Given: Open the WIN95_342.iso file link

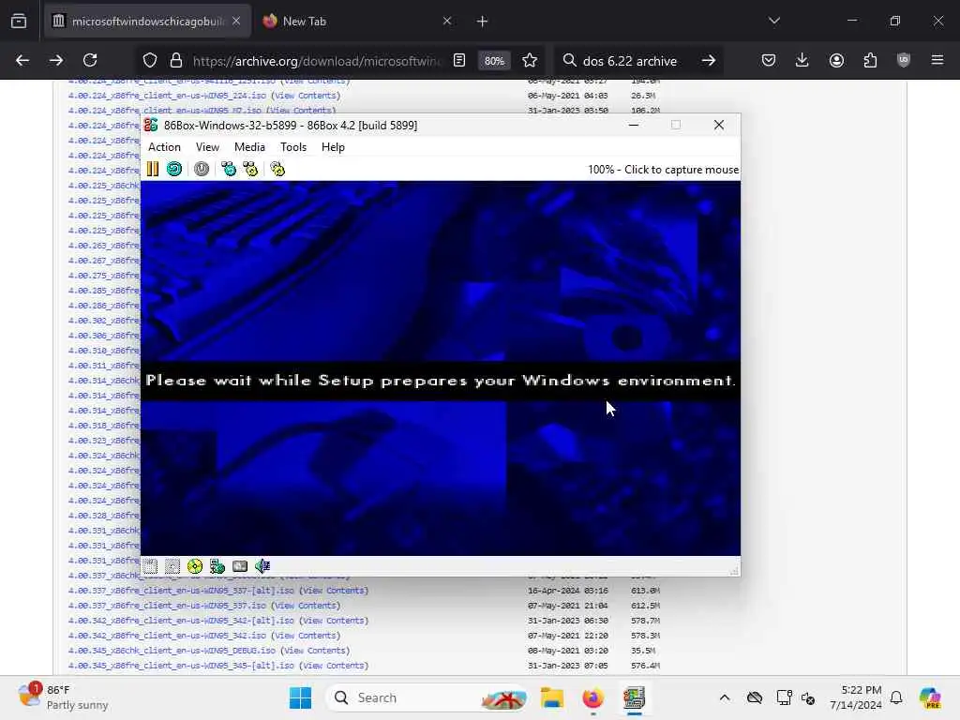Looking at the screenshot, I should [x=167, y=636].
